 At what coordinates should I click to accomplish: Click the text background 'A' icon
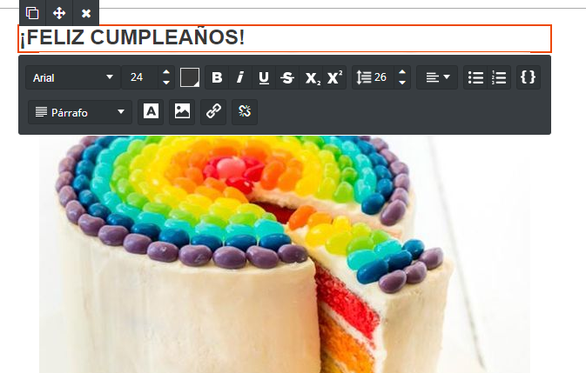(x=151, y=111)
